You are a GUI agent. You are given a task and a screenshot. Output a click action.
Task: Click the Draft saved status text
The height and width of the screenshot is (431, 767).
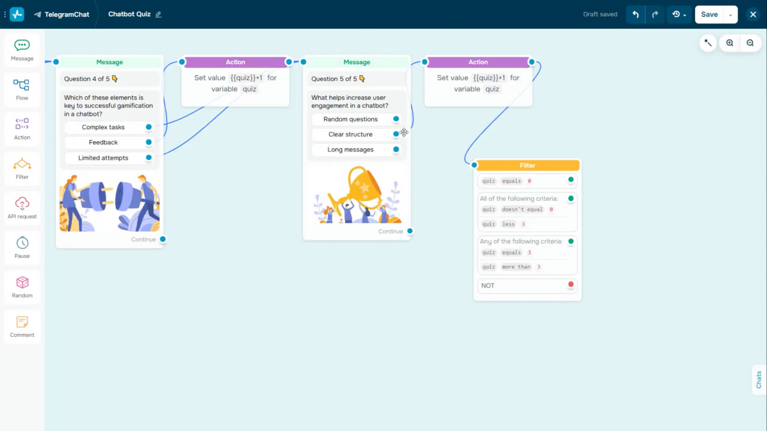[x=600, y=14]
